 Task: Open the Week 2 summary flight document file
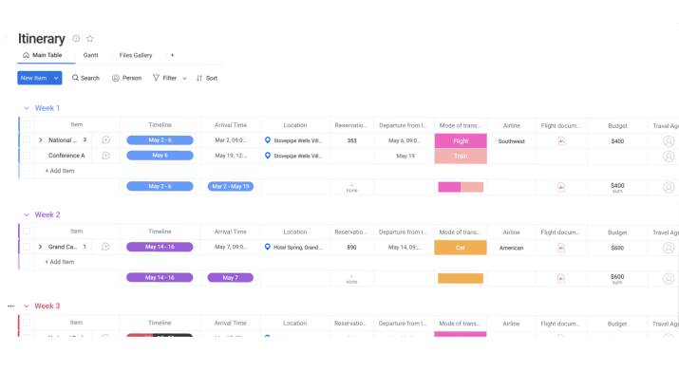click(561, 279)
